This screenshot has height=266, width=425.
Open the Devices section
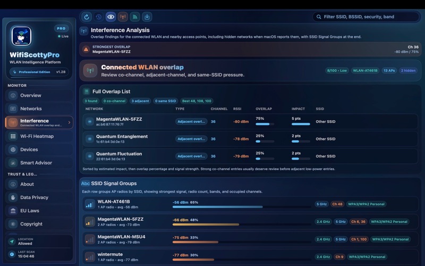[x=39, y=149]
